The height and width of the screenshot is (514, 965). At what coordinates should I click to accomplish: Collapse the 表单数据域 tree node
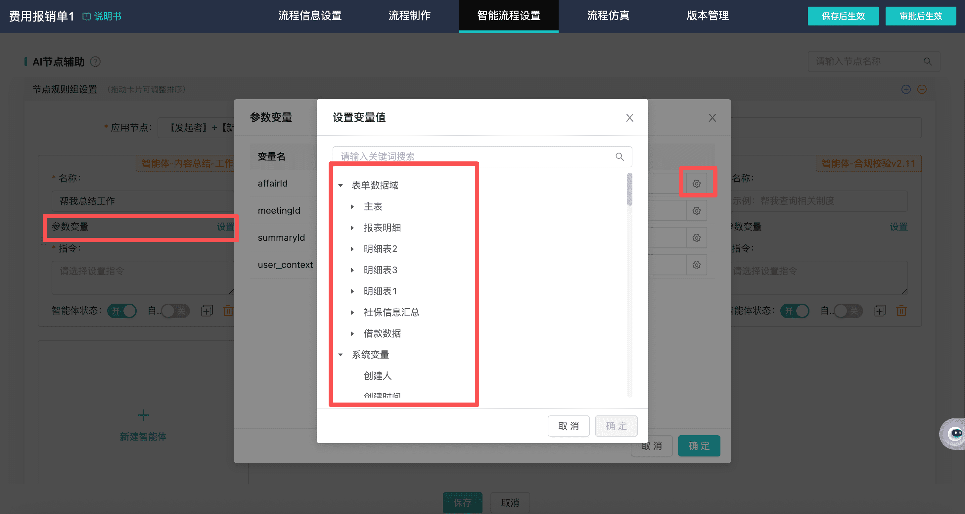point(341,185)
